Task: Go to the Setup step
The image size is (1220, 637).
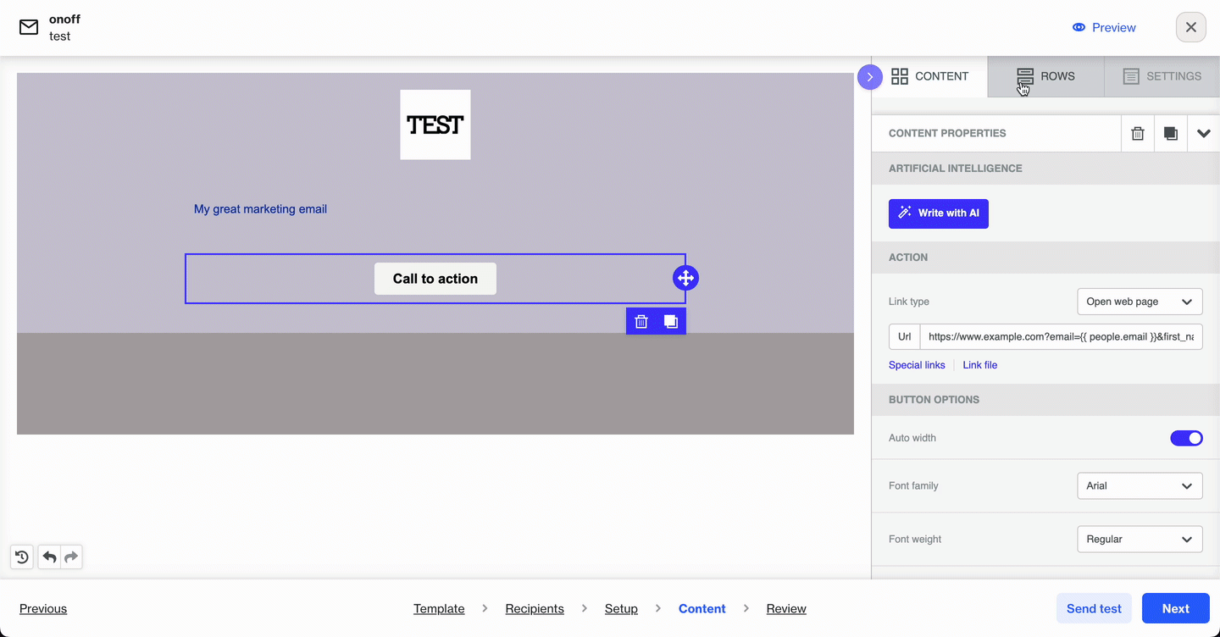Action: [621, 608]
